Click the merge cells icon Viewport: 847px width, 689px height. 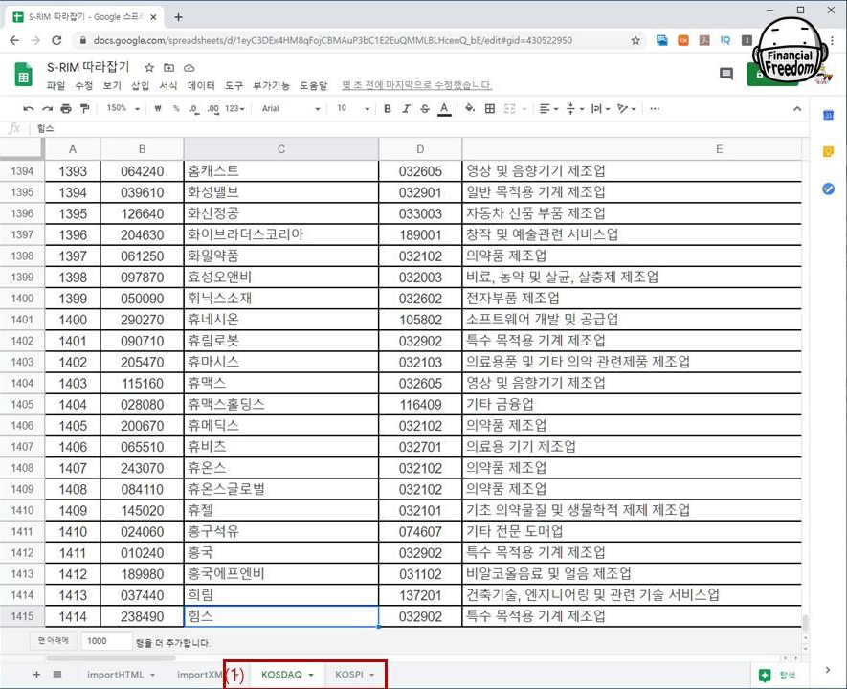(509, 108)
